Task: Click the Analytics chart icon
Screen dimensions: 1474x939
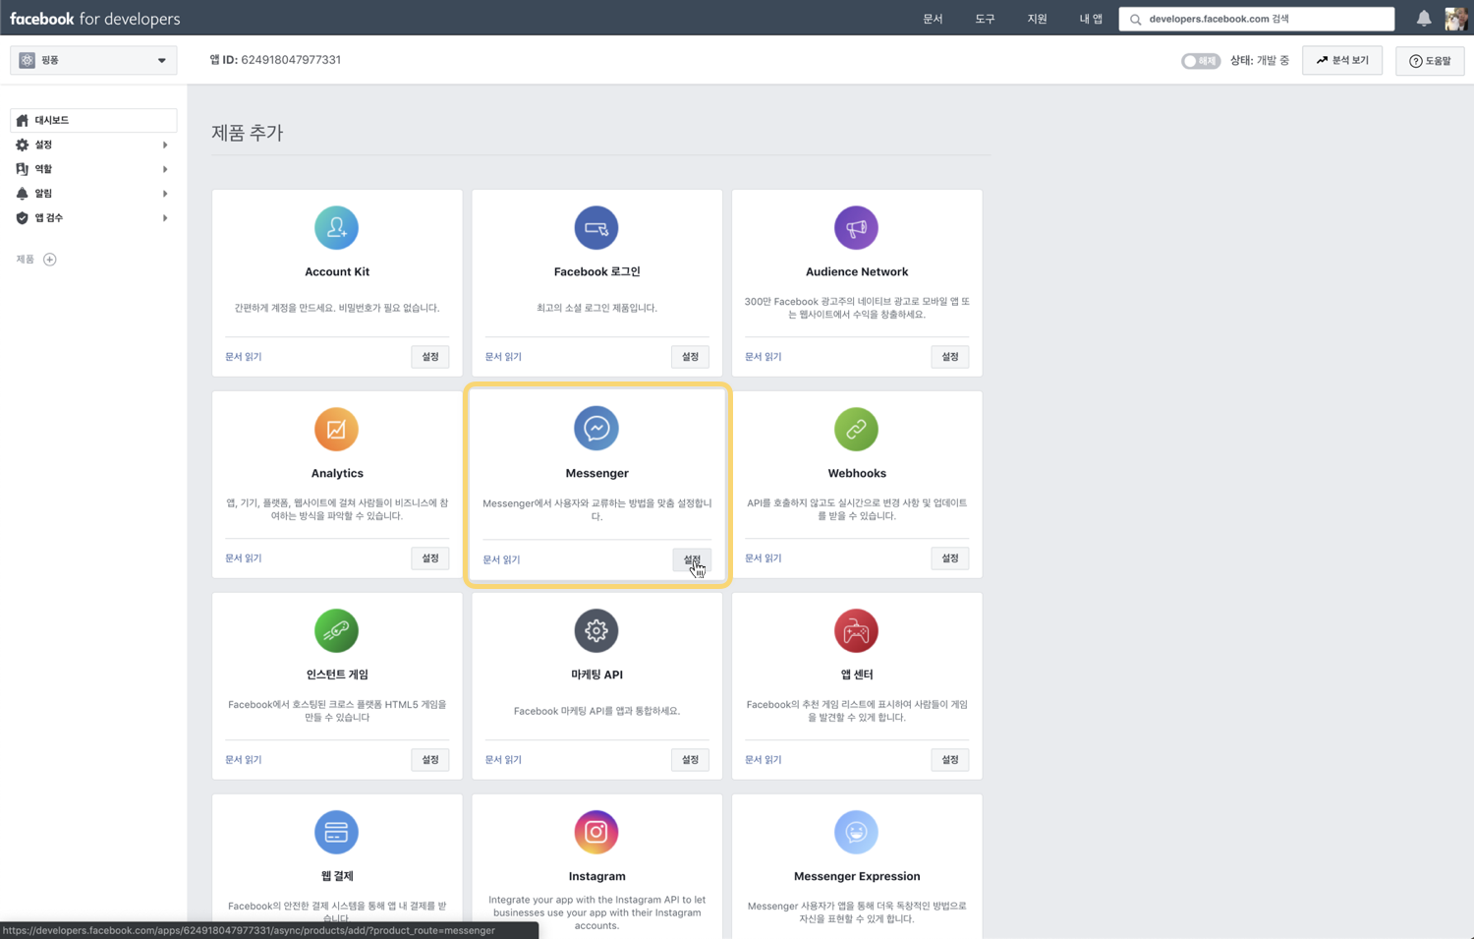Action: tap(336, 430)
